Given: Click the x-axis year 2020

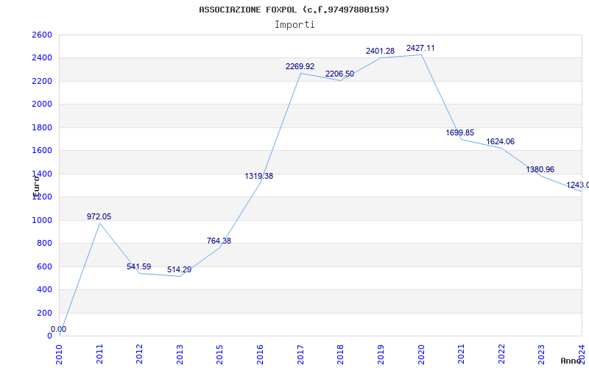Looking at the screenshot, I should coord(420,354).
